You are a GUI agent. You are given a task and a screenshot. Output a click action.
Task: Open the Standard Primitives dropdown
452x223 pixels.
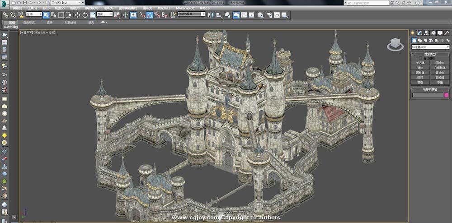[430, 47]
